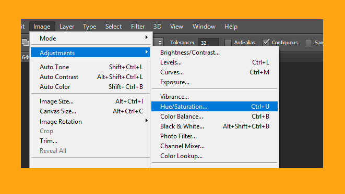Click the sample size stepper arrows beside Tolerance
Image resolution: width=345 pixels, height=194 pixels.
(160, 42)
